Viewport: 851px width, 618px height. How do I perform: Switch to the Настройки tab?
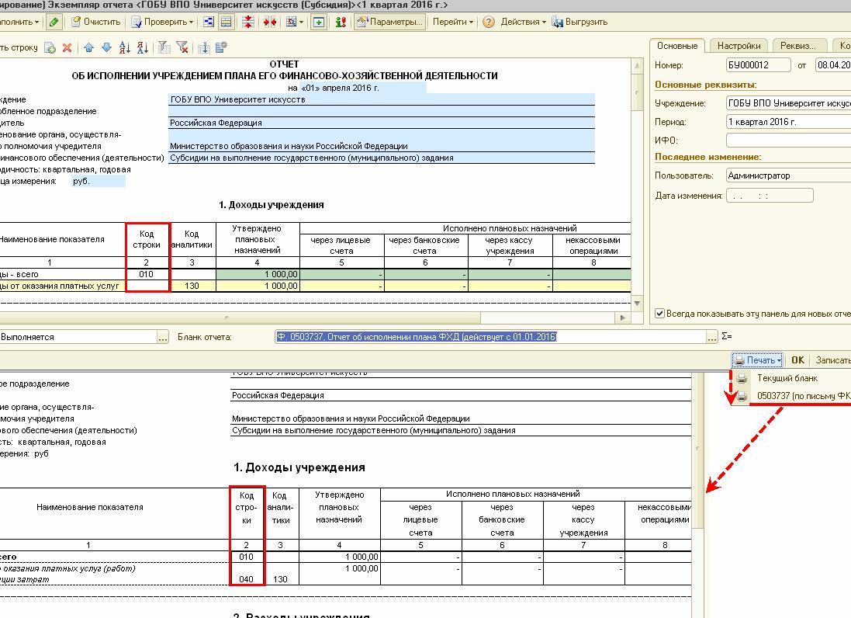[x=739, y=46]
